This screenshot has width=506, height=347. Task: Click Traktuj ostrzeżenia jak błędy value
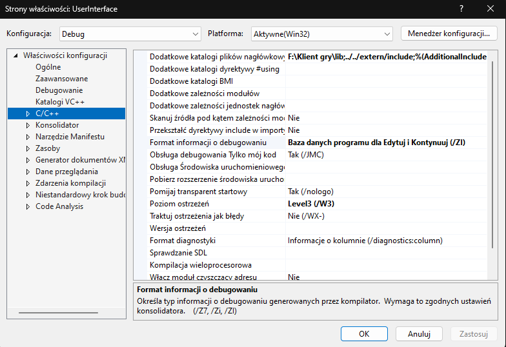(x=385, y=216)
